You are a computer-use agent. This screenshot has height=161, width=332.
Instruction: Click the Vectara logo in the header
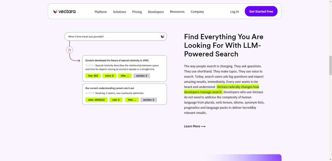[x=64, y=11]
